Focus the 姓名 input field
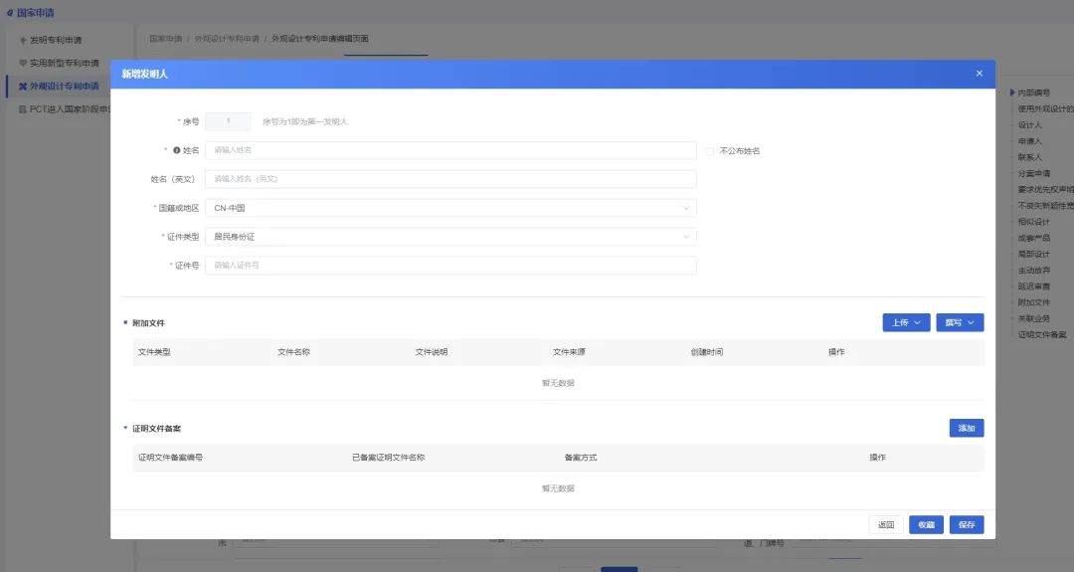The height and width of the screenshot is (572, 1074). click(450, 150)
